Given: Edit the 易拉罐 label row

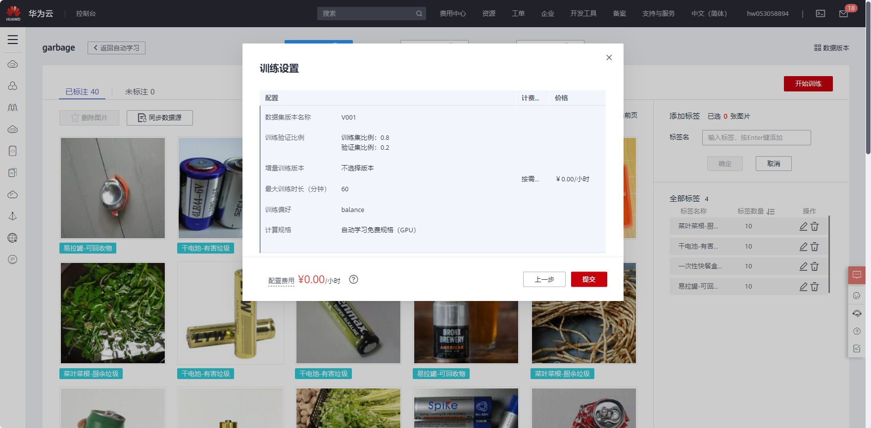Looking at the screenshot, I should [803, 287].
